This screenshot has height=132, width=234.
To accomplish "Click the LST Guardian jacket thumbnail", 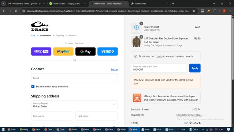I will click(x=136, y=42).
